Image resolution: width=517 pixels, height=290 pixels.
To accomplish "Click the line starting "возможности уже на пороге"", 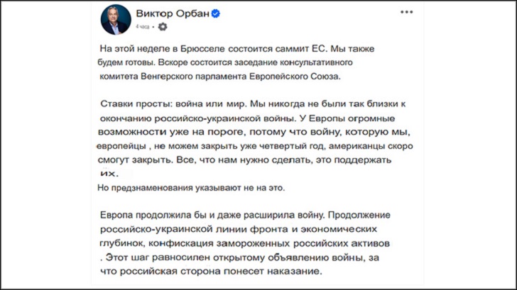I will click(x=254, y=132).
